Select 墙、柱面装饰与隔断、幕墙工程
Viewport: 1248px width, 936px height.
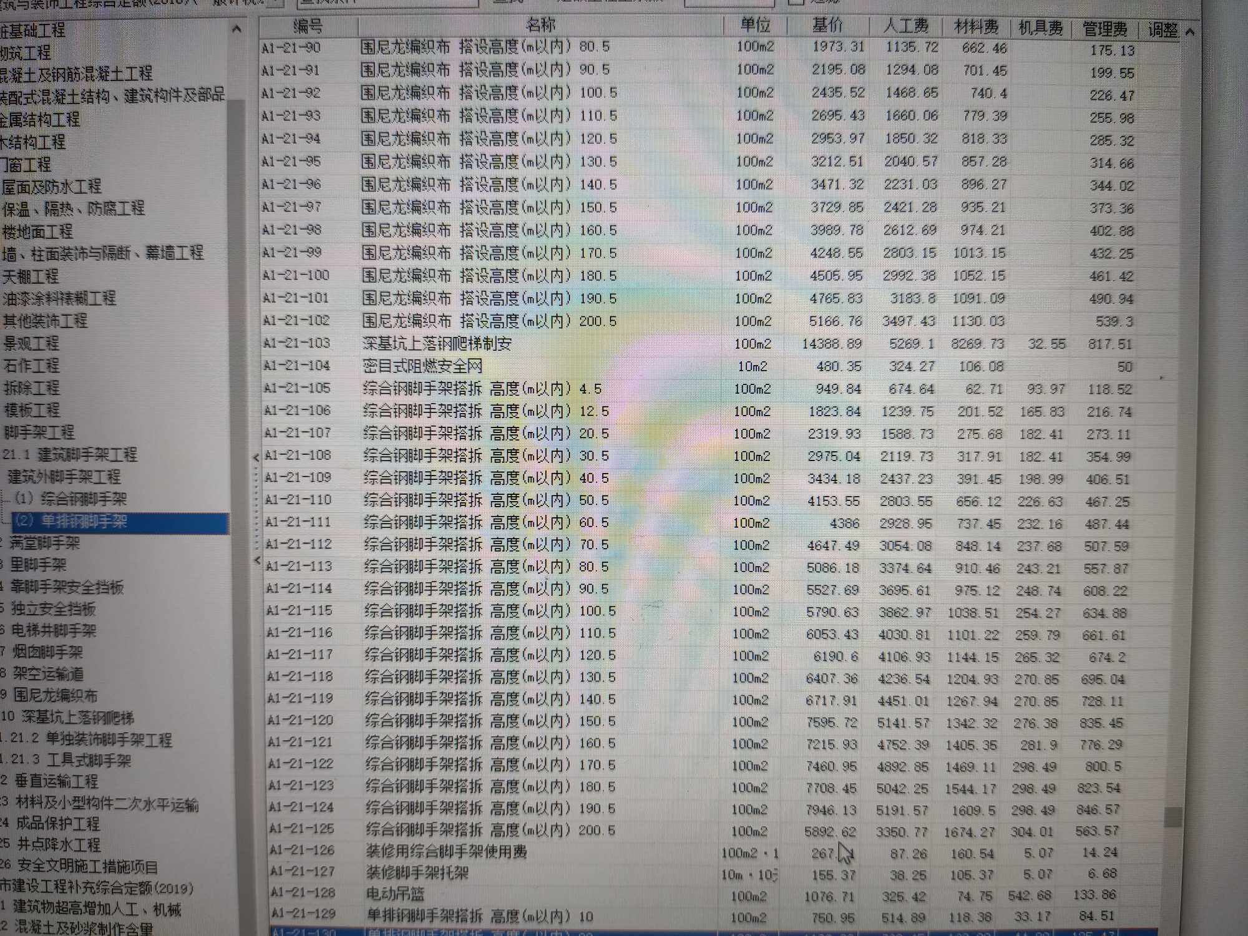coord(103,253)
